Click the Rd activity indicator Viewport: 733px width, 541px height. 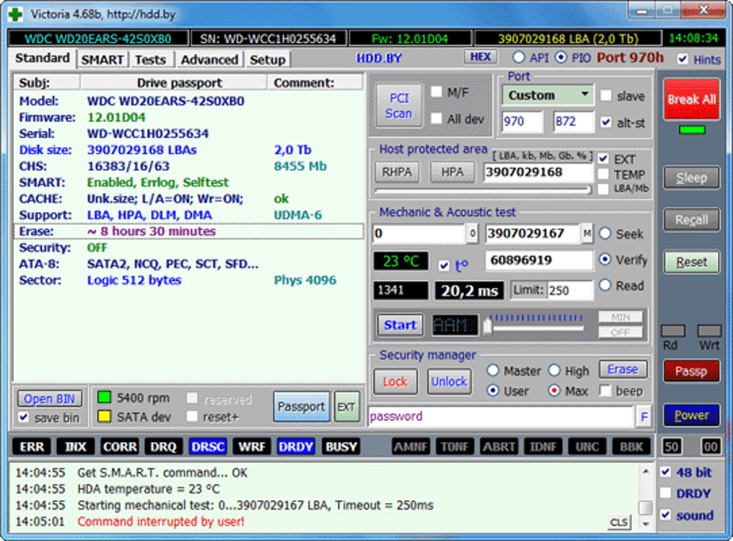click(x=673, y=331)
